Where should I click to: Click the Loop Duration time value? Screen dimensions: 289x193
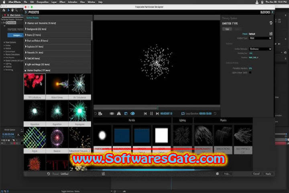pyautogui.click(x=206, y=113)
